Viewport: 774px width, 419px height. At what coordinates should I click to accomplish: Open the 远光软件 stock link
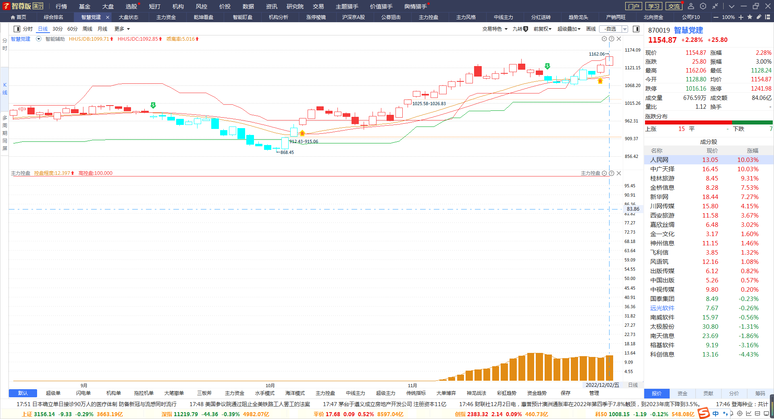662,308
